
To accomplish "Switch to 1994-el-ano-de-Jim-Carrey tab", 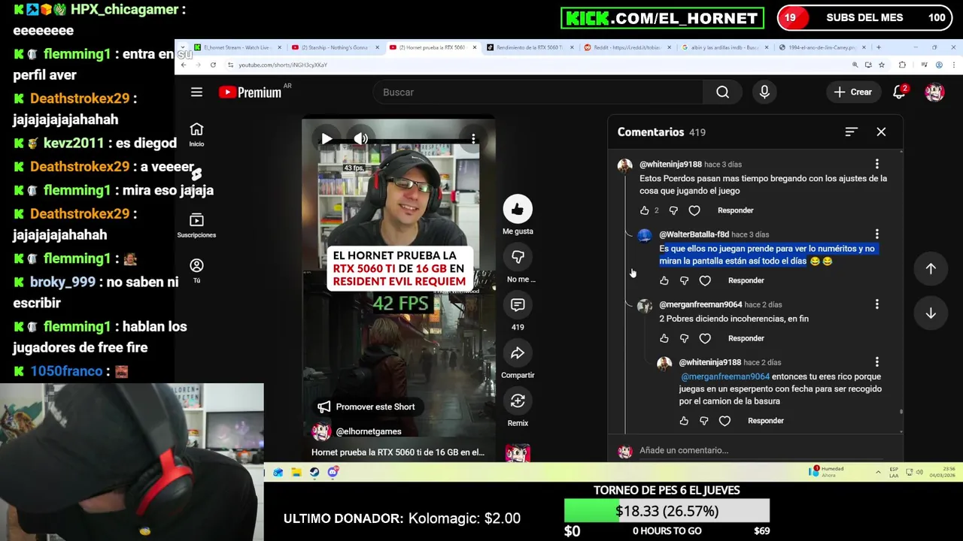I will coord(822,47).
